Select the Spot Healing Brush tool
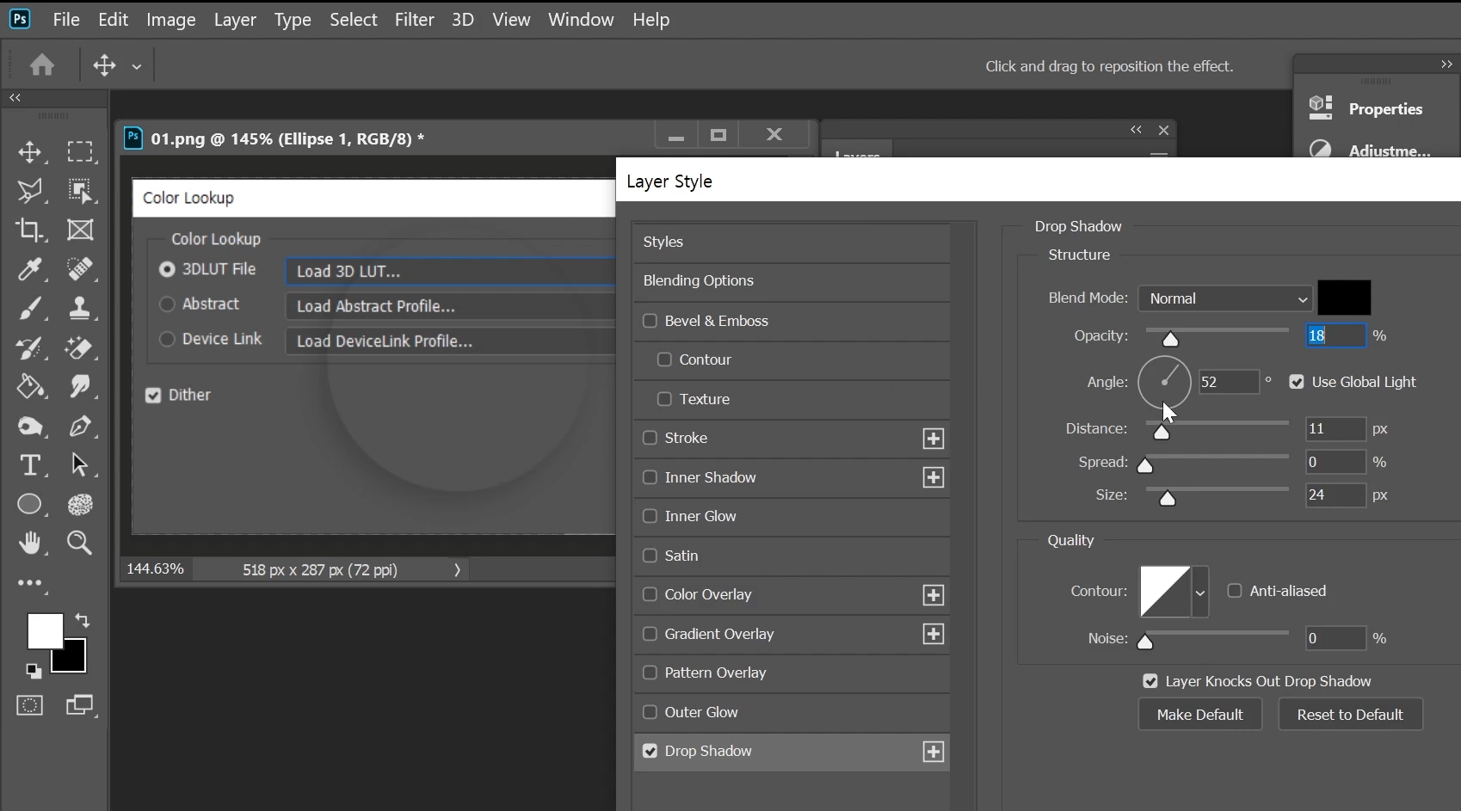1461x811 pixels. point(80,269)
